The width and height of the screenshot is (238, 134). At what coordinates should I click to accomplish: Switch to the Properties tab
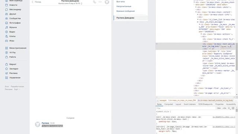(x=219, y=104)
